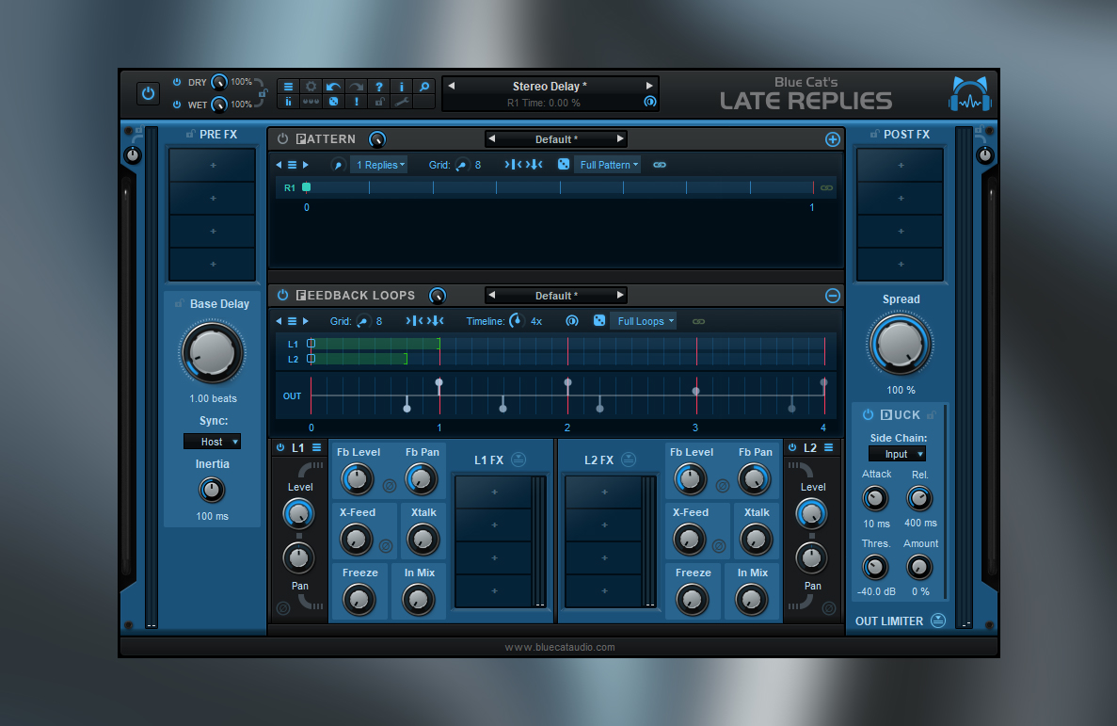Click the Base Delay knob
The height and width of the screenshot is (726, 1117).
pyautogui.click(x=213, y=352)
